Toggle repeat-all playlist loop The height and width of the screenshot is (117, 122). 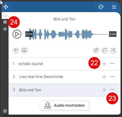[x=105, y=50]
